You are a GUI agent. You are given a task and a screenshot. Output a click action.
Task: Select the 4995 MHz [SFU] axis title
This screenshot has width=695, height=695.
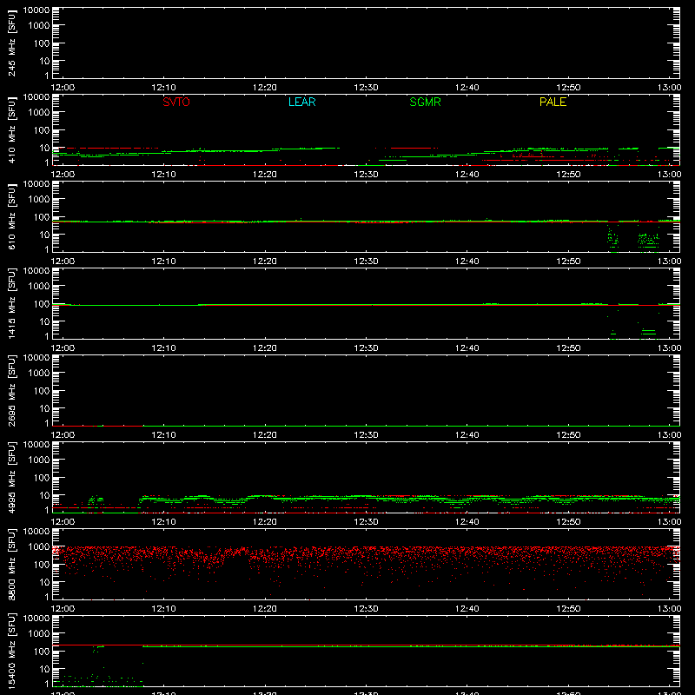(11, 477)
